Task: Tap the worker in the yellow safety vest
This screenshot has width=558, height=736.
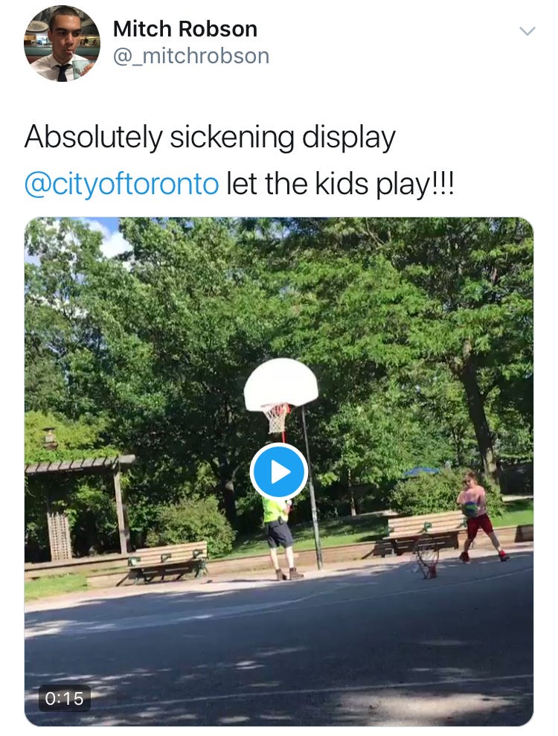Action: tap(279, 537)
